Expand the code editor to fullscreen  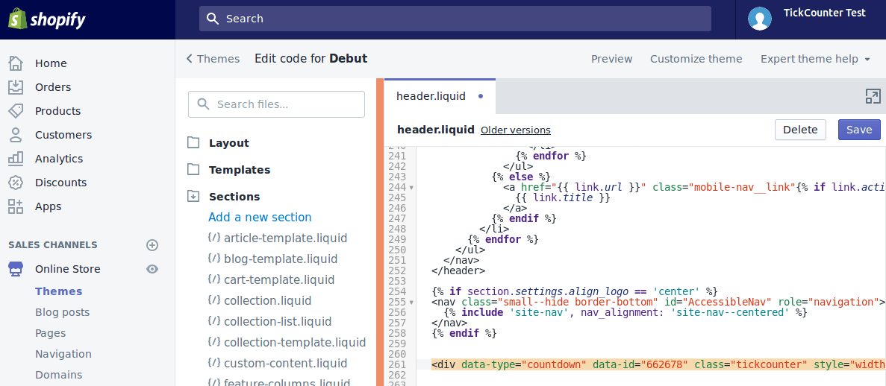pyautogui.click(x=873, y=96)
